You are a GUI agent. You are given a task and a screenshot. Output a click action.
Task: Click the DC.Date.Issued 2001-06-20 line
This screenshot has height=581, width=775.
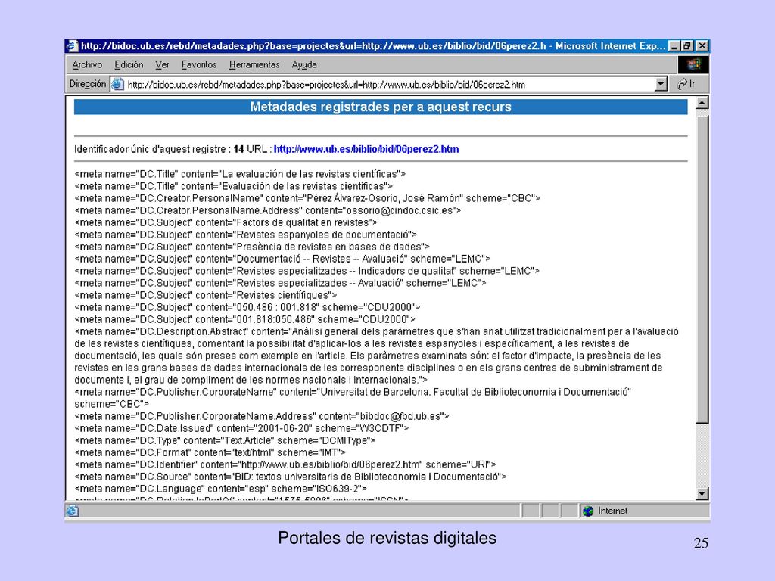click(x=241, y=428)
